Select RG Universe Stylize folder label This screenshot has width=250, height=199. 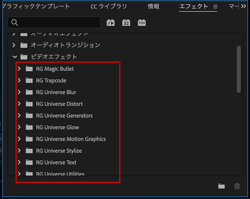[x=59, y=151]
